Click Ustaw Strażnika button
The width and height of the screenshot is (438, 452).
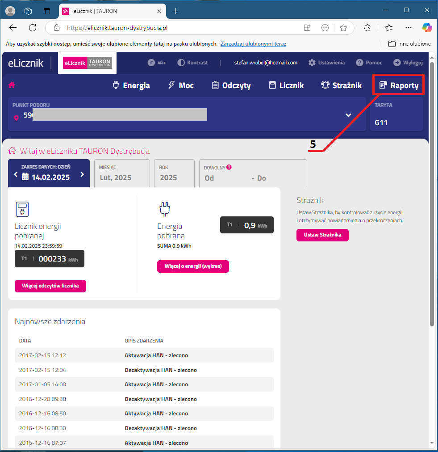(x=322, y=235)
